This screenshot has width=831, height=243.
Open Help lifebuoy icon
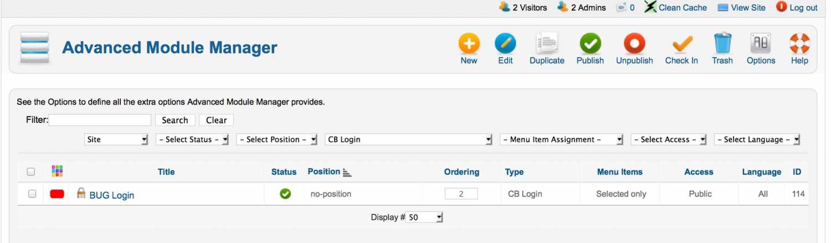click(799, 43)
